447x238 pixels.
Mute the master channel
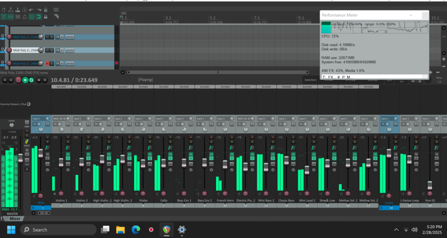pyautogui.click(x=27, y=131)
